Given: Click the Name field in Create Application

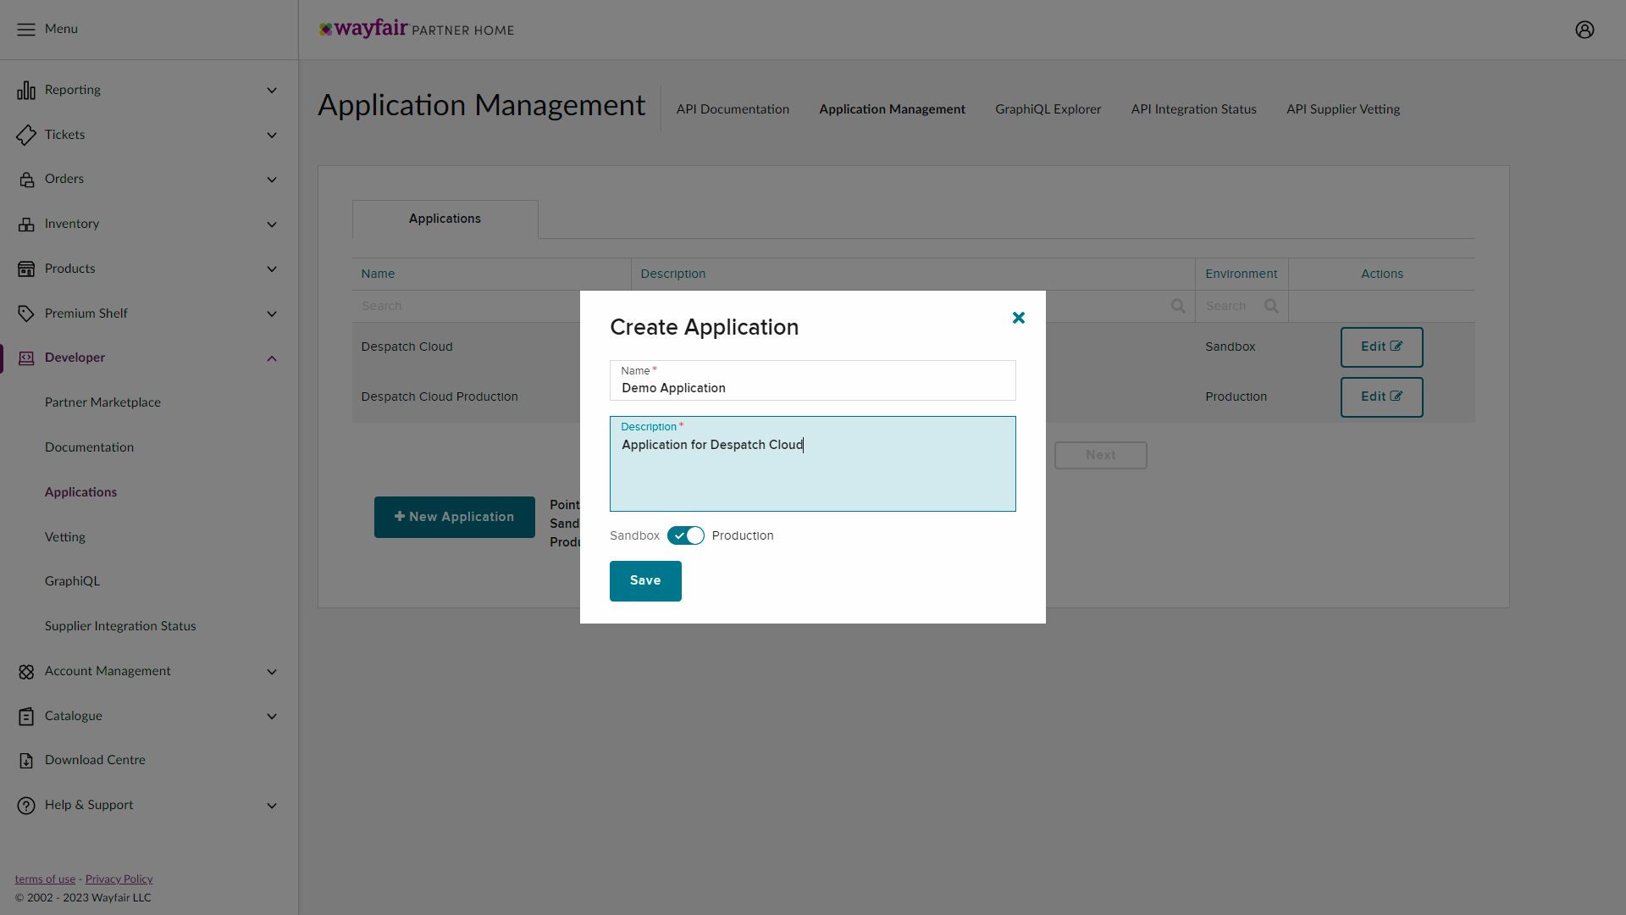Looking at the screenshot, I should click(x=813, y=380).
